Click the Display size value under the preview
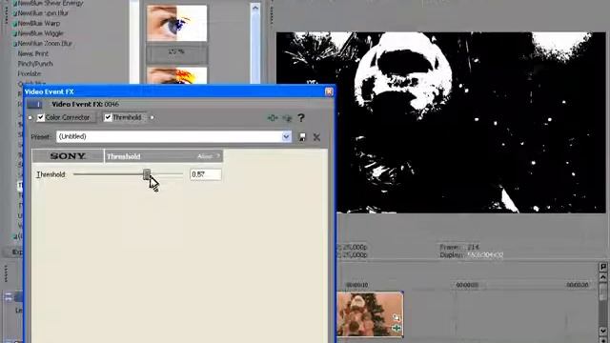This screenshot has width=610, height=343. (x=485, y=255)
